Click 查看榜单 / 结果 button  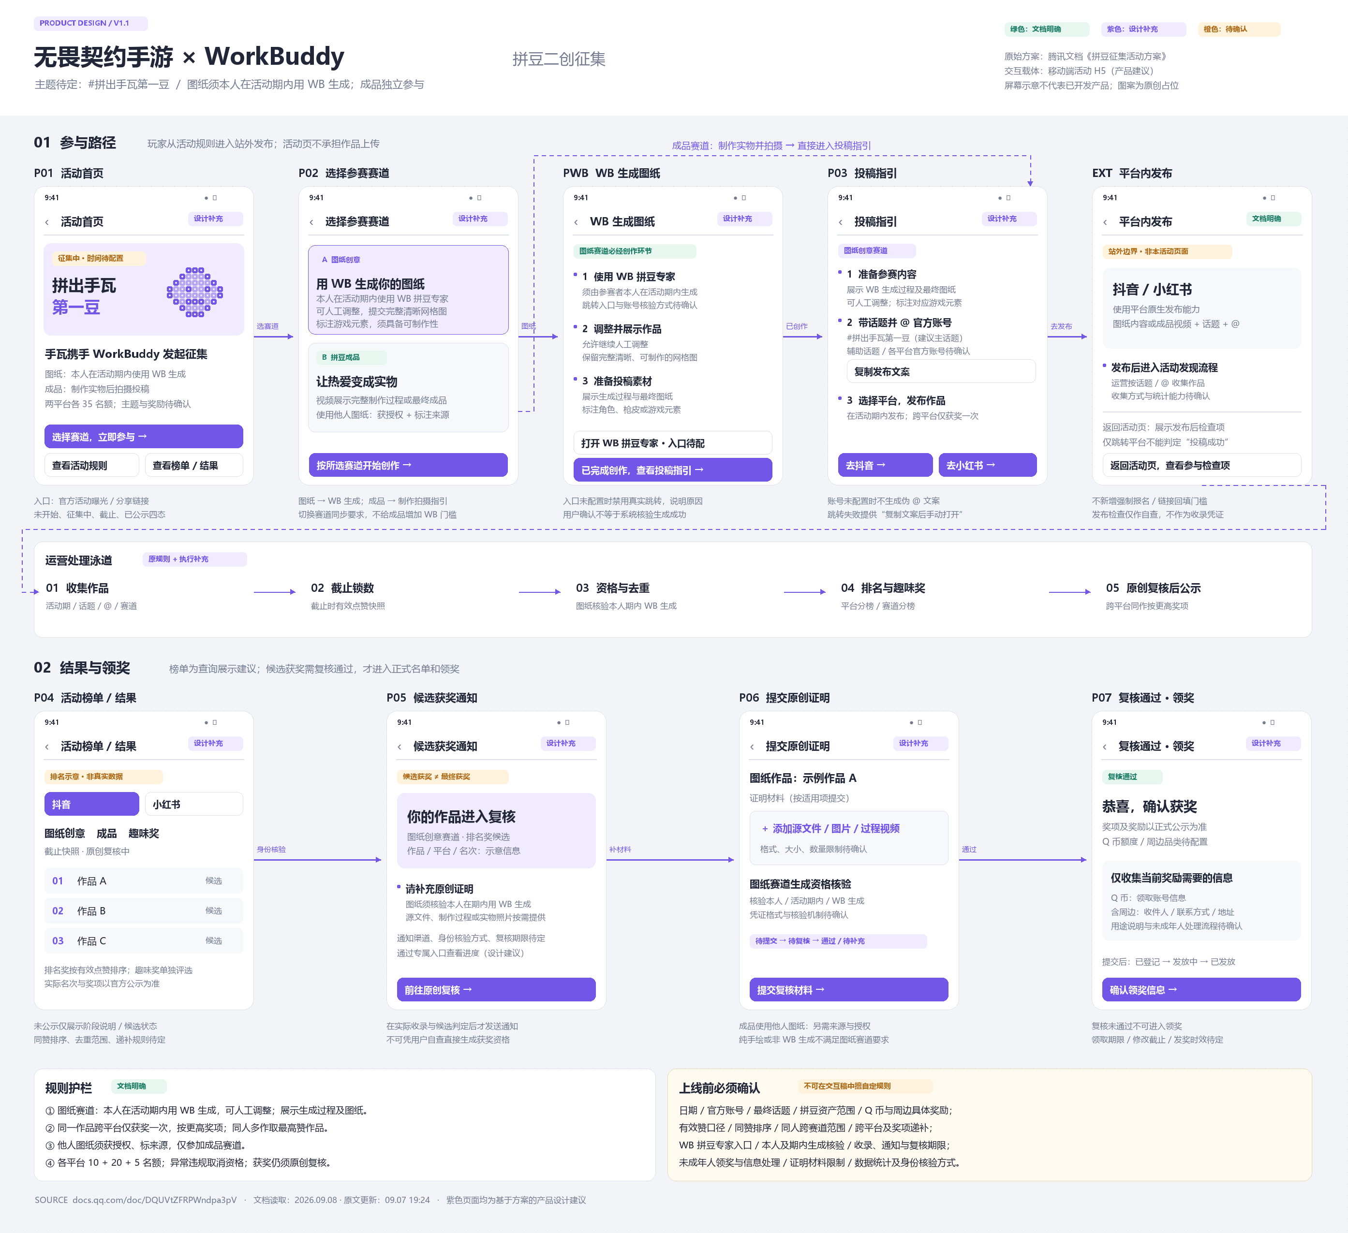[194, 465]
